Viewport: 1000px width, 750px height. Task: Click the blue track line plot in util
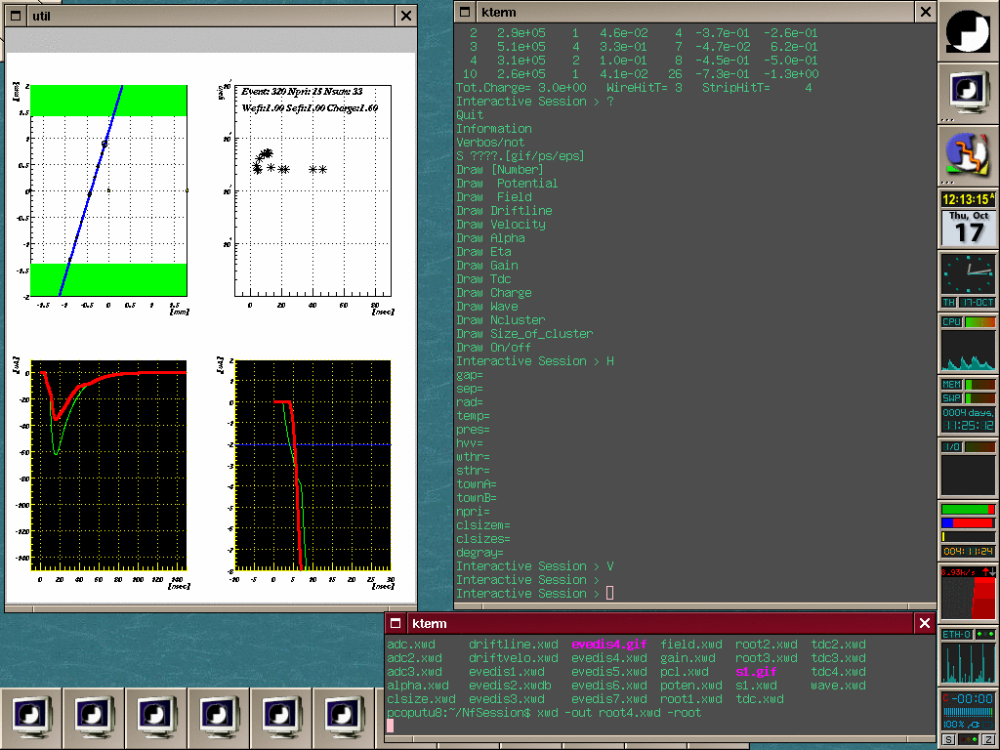tap(95, 184)
